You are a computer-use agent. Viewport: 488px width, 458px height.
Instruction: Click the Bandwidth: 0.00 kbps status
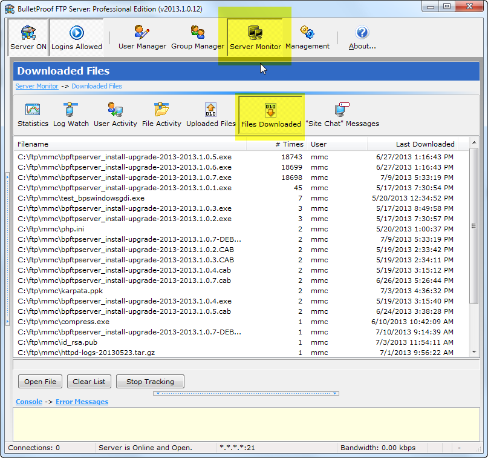pos(378,448)
